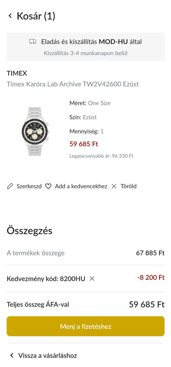The width and height of the screenshot is (171, 367).
Task: Click the pencil Szerkeszd icon
Action: click(10, 186)
